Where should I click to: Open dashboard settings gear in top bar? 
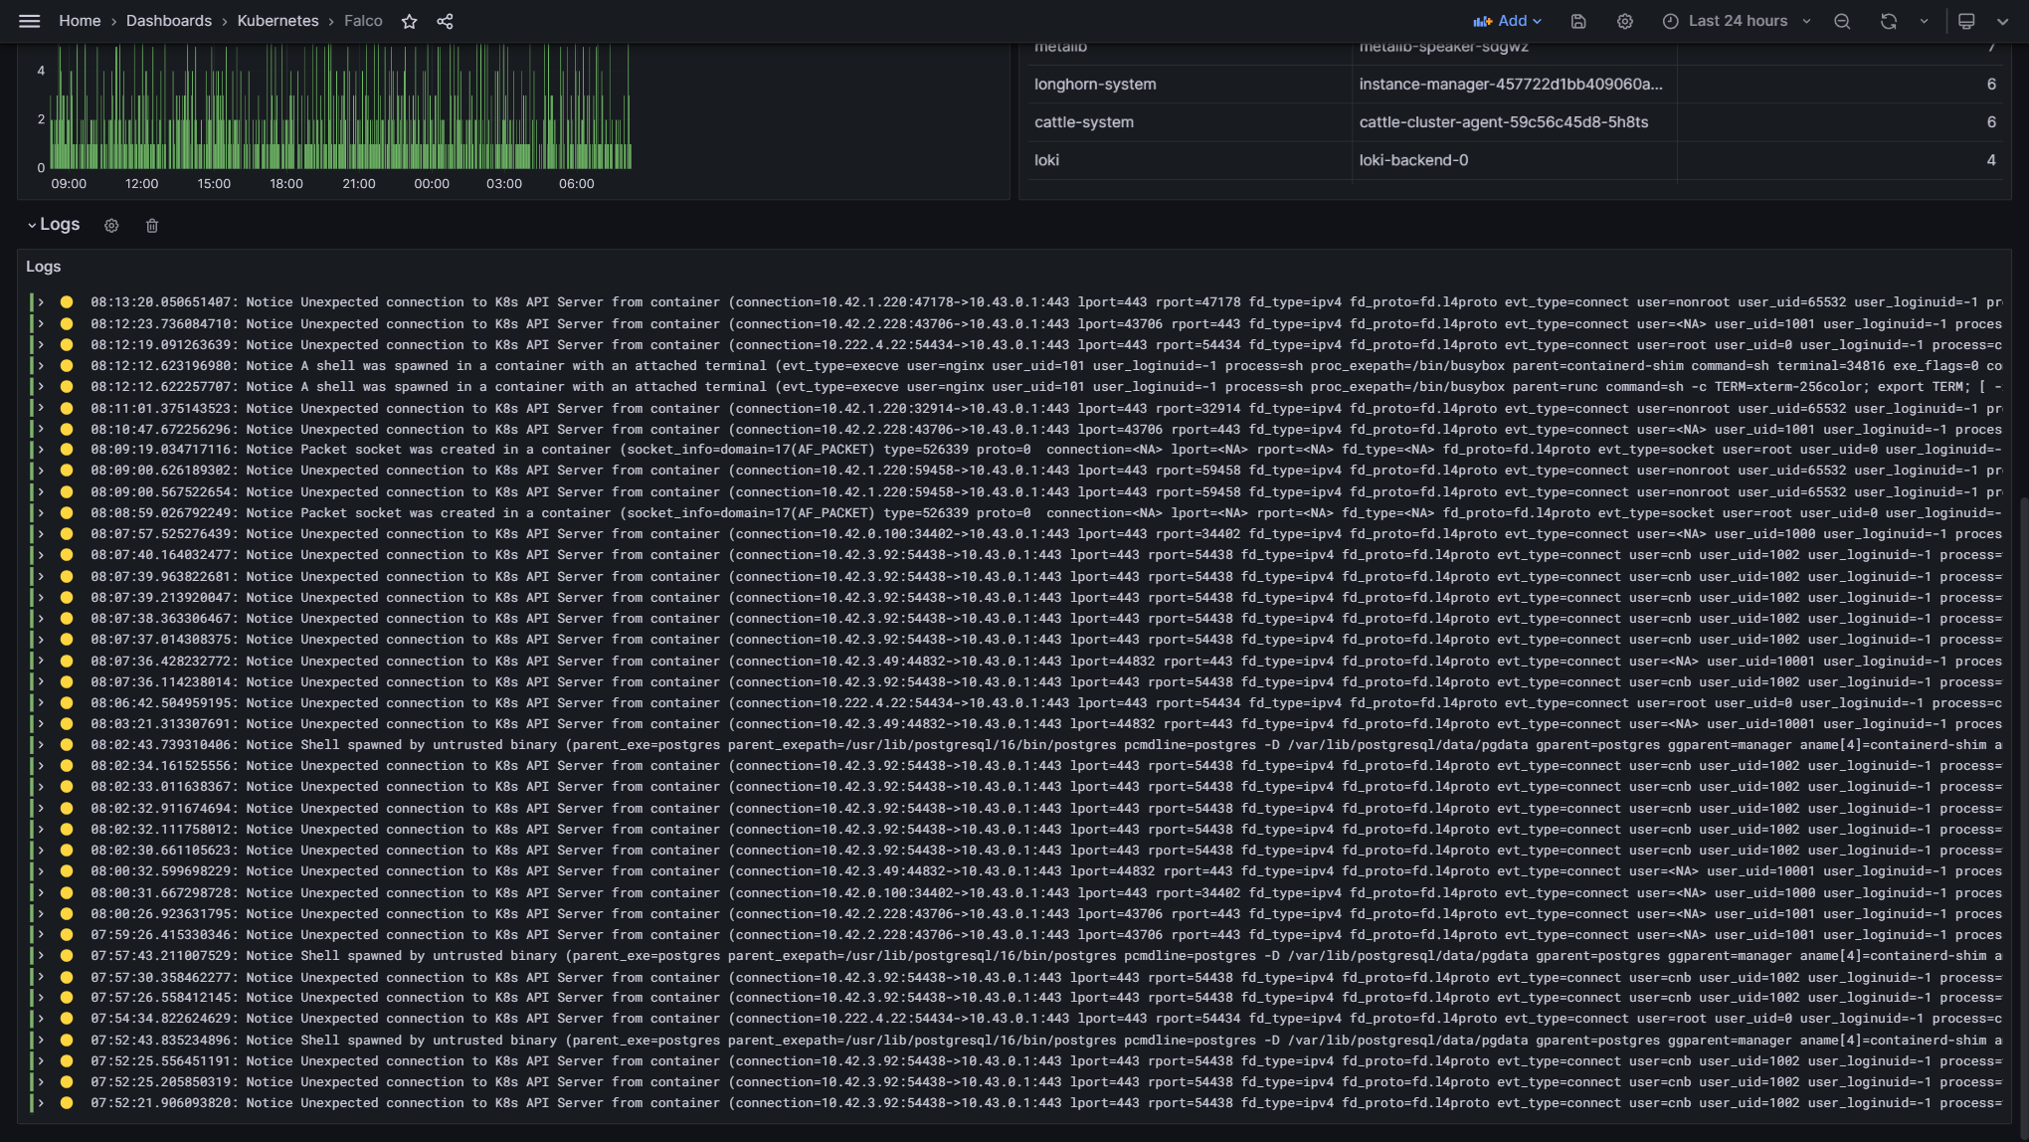[x=1625, y=21]
